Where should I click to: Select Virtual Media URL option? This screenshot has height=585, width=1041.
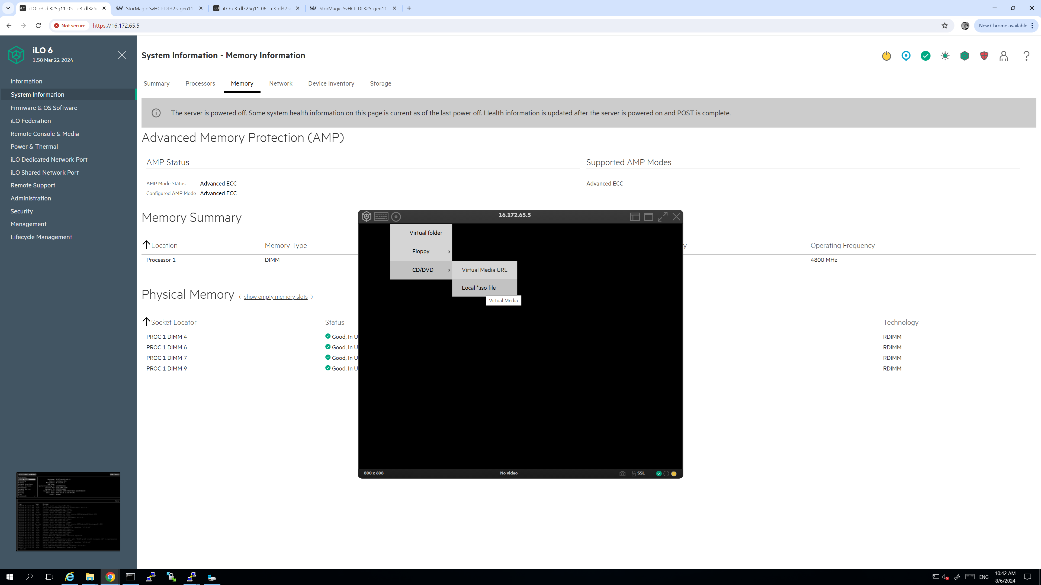pos(484,270)
